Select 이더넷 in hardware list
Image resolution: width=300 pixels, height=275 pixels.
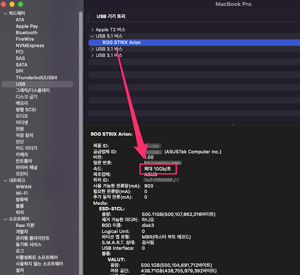(x=22, y=122)
